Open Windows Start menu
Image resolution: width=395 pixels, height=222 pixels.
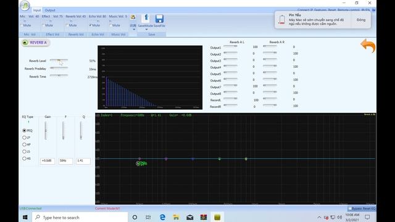coord(25,217)
